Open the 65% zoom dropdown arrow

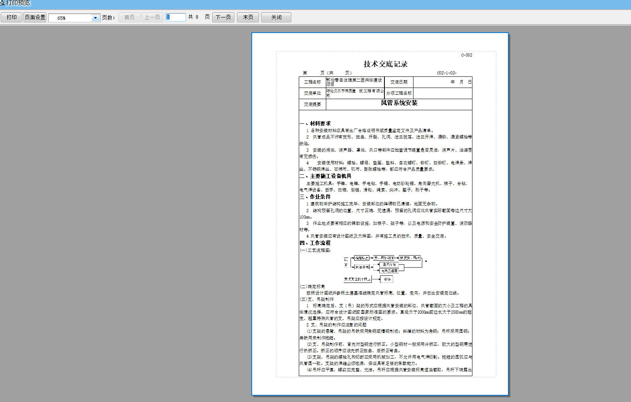click(95, 18)
